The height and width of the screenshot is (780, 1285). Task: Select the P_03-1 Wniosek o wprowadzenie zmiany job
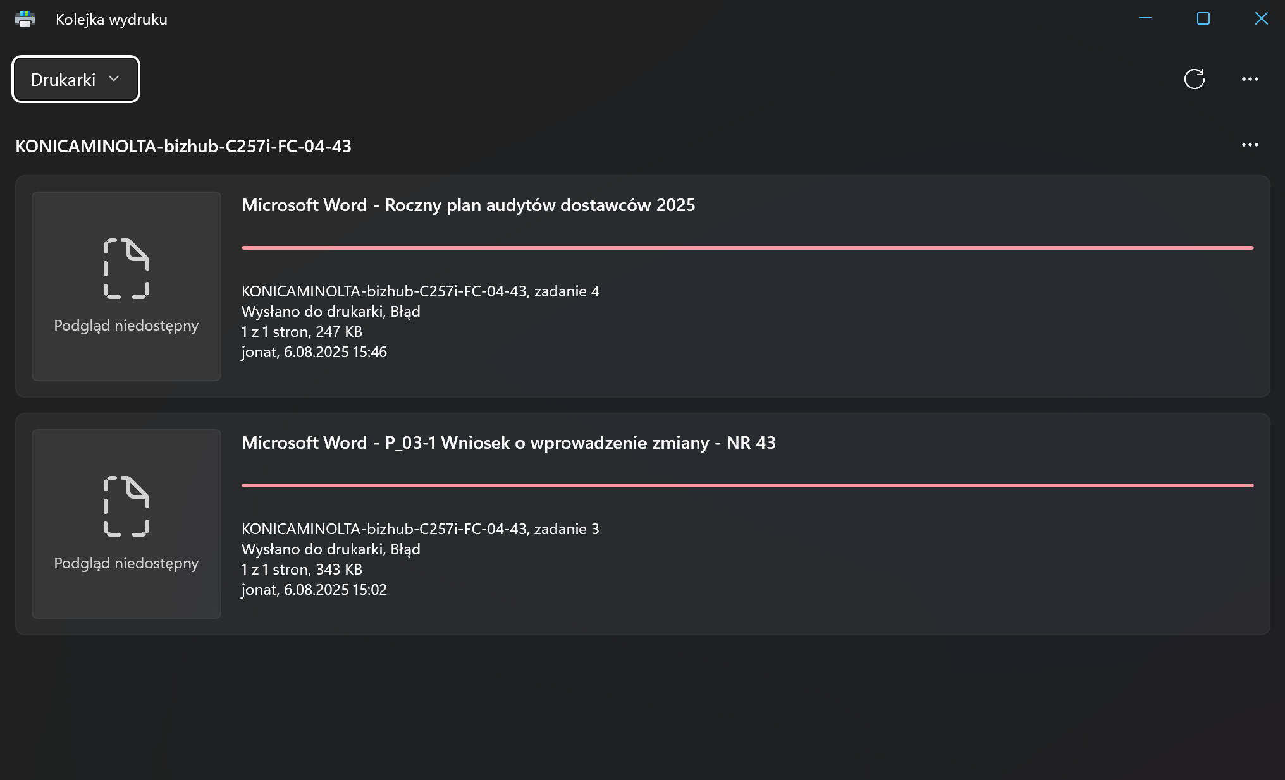(642, 524)
